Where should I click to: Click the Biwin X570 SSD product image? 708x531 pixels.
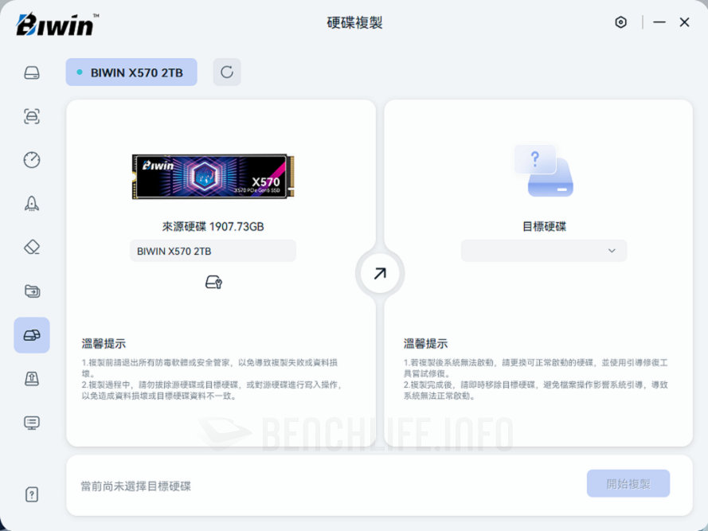(x=213, y=176)
